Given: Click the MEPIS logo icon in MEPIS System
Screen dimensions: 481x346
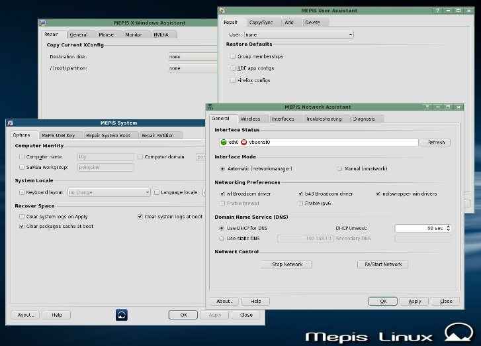Looking at the screenshot, I should coord(122,315).
